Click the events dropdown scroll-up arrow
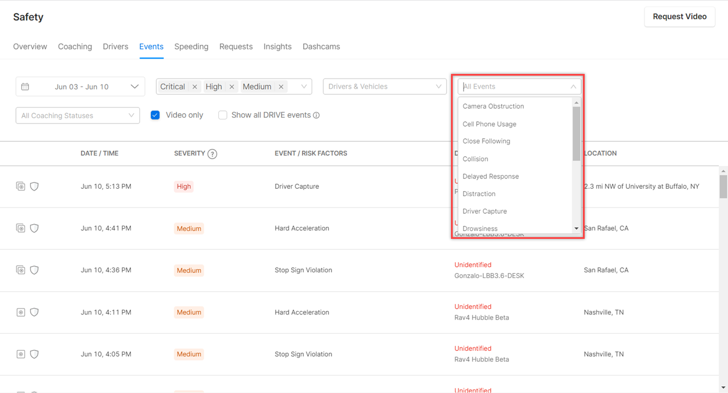728x393 pixels. pyautogui.click(x=576, y=103)
